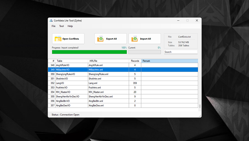The image size is (249, 141).
Task: Open the Help menu
Action: click(70, 26)
